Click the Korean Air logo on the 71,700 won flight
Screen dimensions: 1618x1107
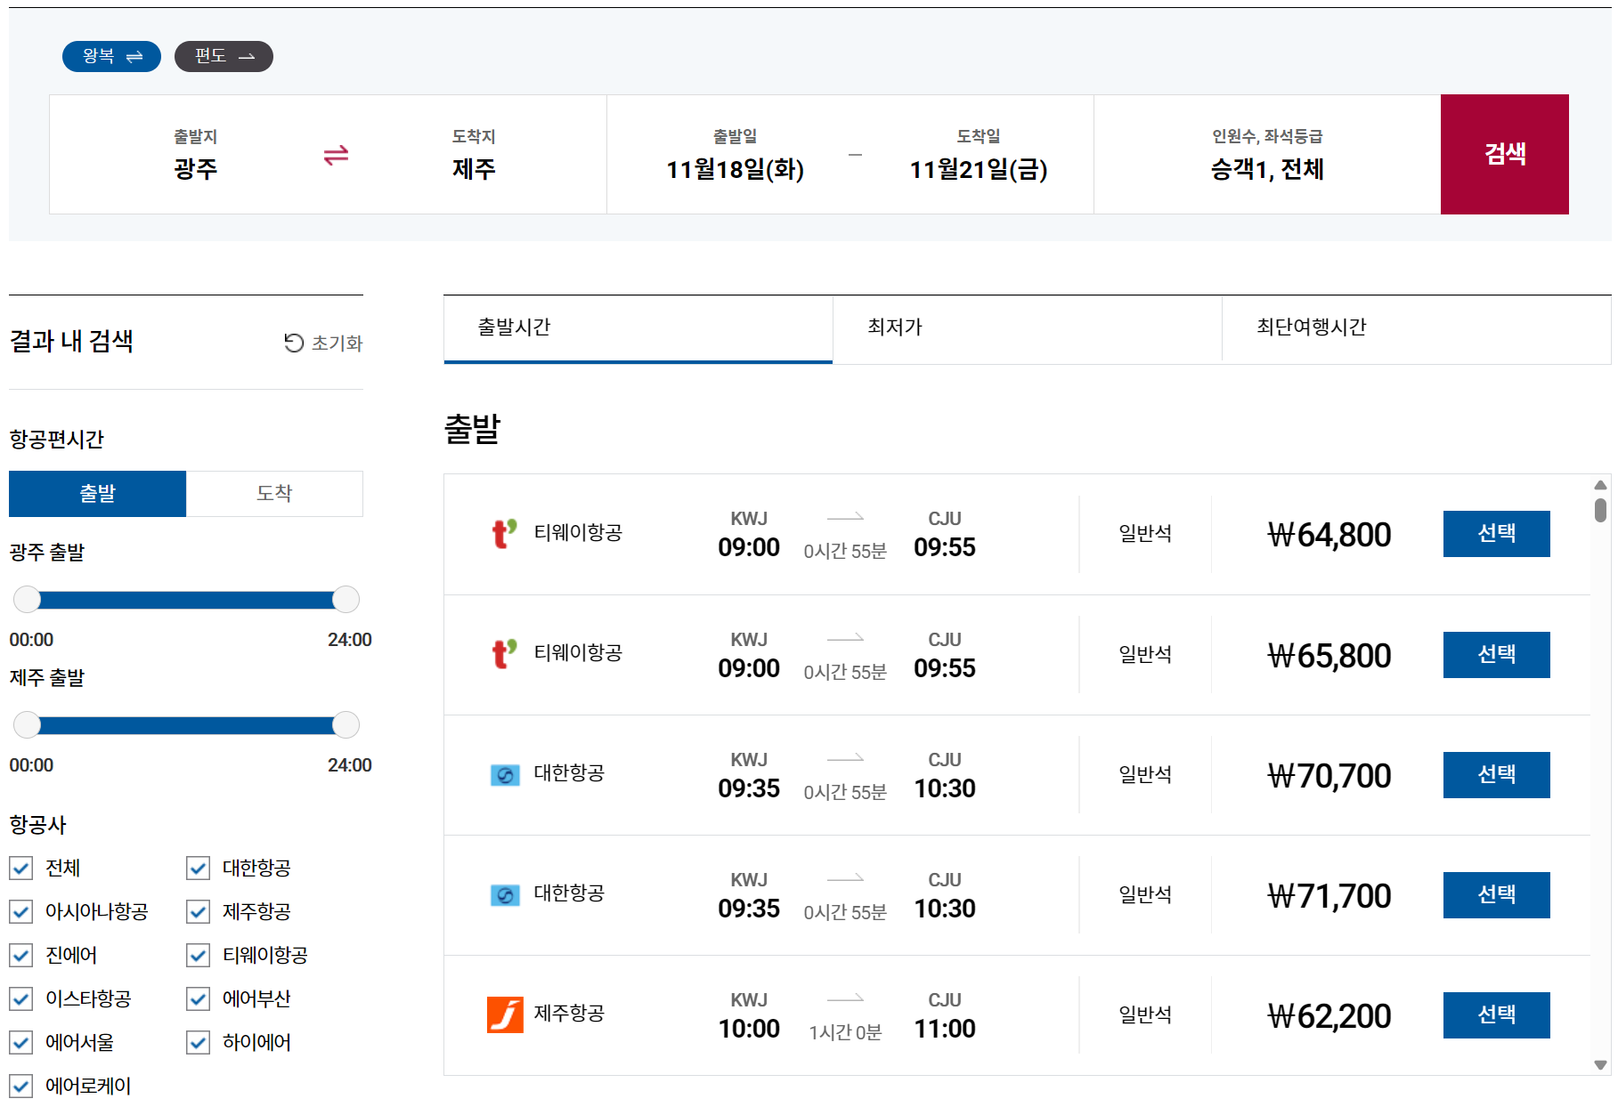(x=504, y=894)
